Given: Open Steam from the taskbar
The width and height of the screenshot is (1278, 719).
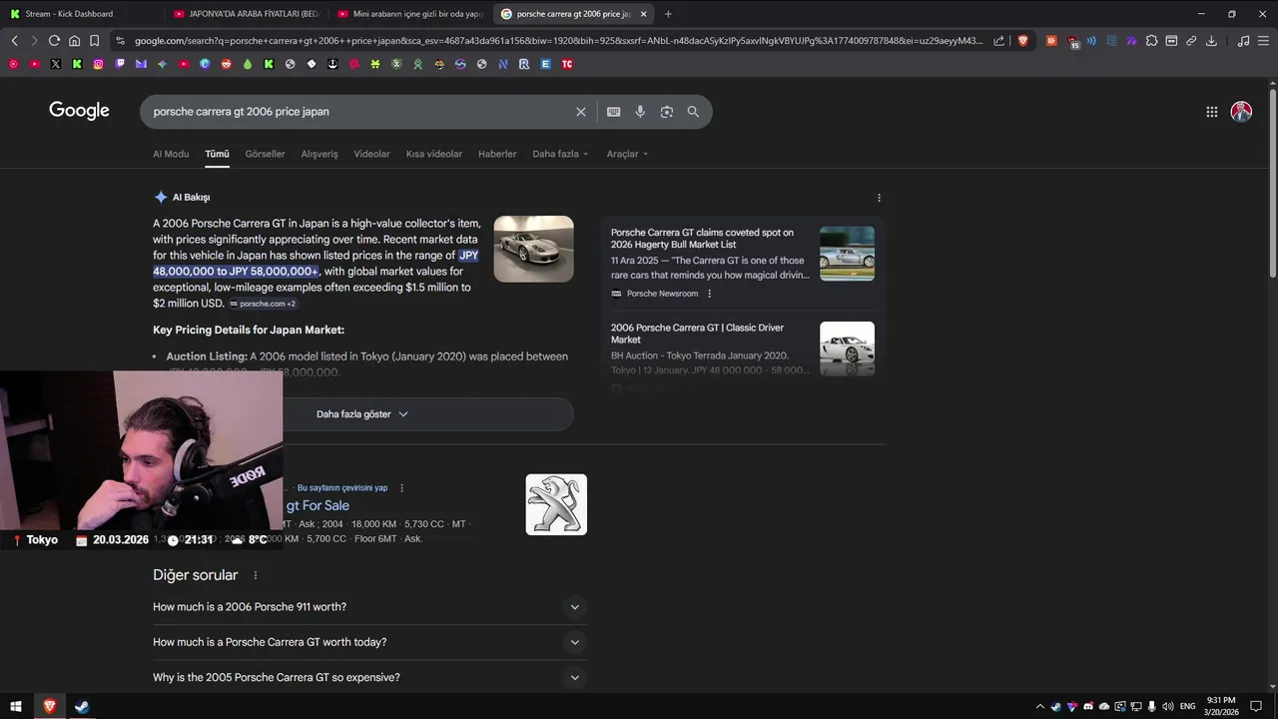Looking at the screenshot, I should pyautogui.click(x=82, y=707).
